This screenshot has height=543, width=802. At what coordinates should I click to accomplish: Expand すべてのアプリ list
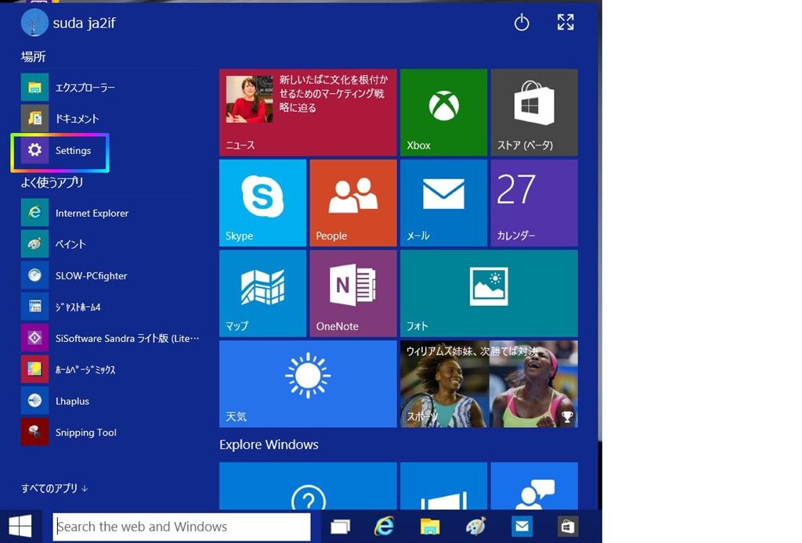click(55, 488)
